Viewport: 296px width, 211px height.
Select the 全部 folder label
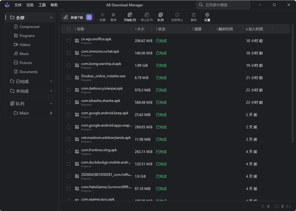tap(20, 18)
